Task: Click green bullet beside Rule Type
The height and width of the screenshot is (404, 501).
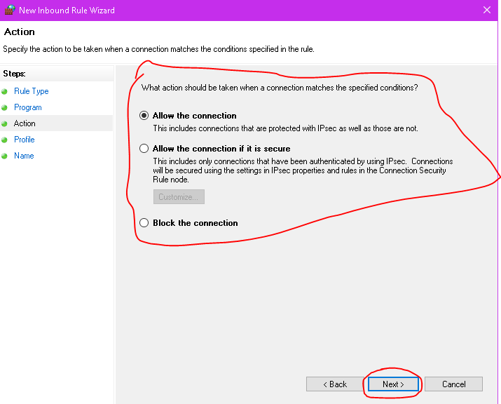Action: [x=4, y=92]
